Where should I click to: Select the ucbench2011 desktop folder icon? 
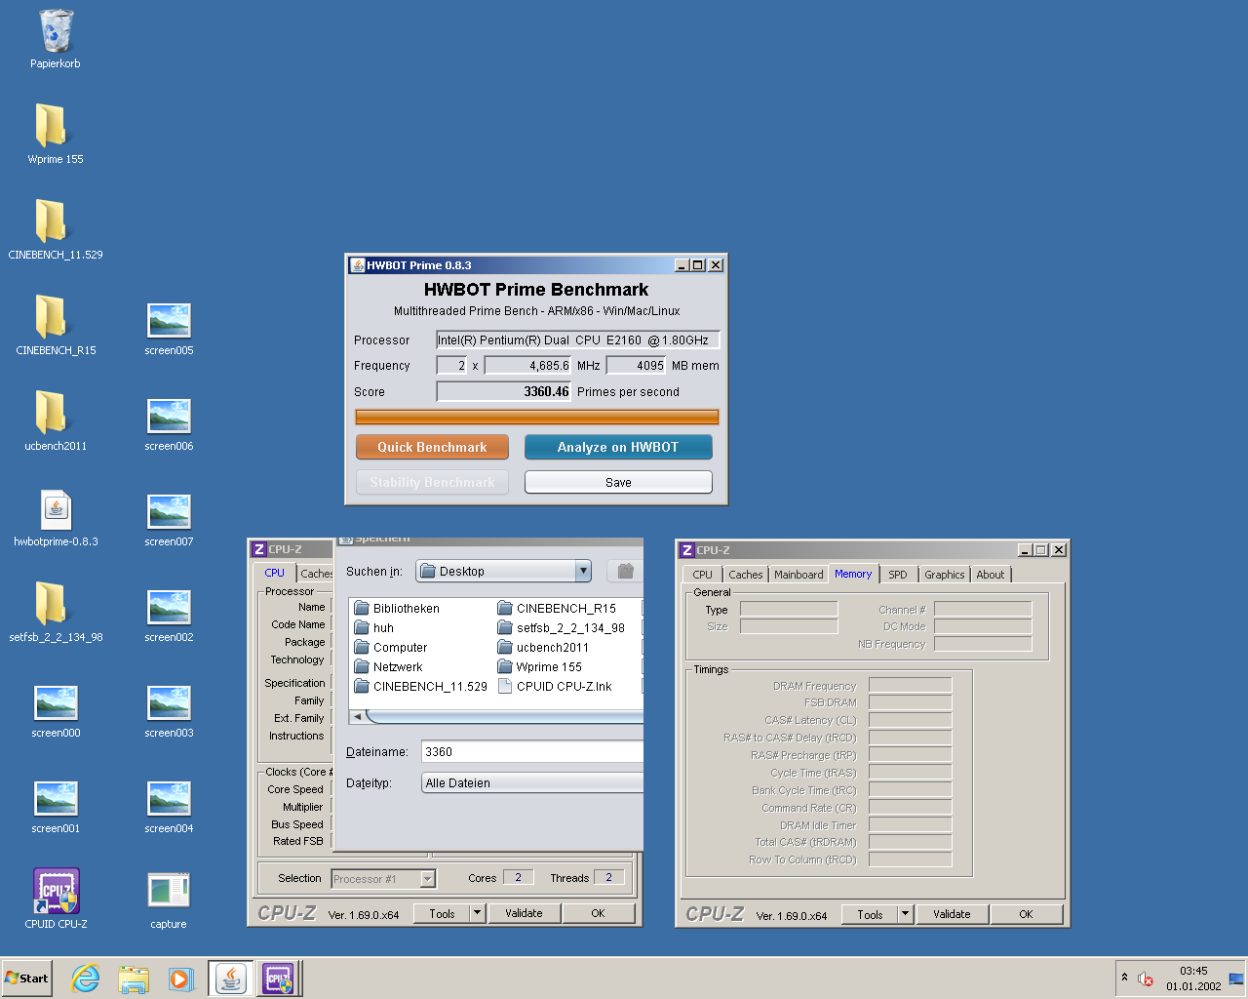56,420
